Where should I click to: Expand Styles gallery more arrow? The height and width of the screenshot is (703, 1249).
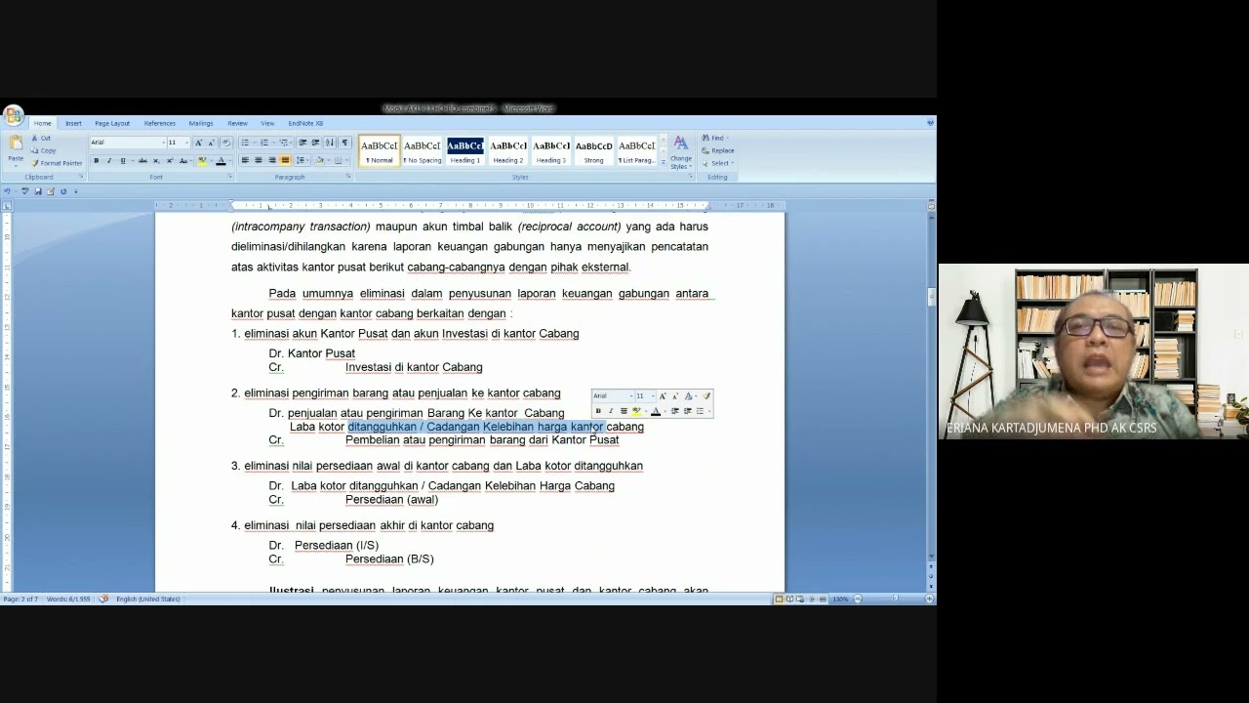pyautogui.click(x=664, y=162)
